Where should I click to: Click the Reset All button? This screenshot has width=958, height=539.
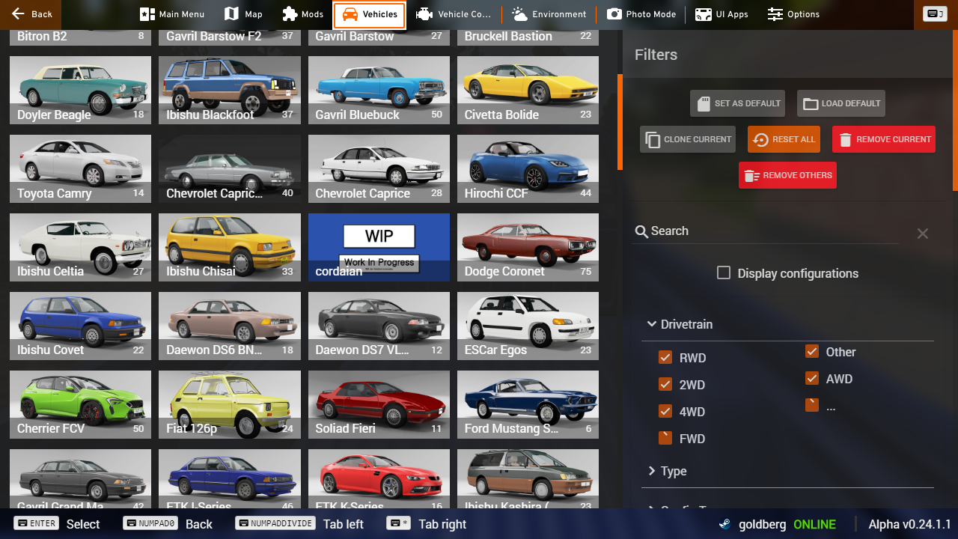point(784,139)
